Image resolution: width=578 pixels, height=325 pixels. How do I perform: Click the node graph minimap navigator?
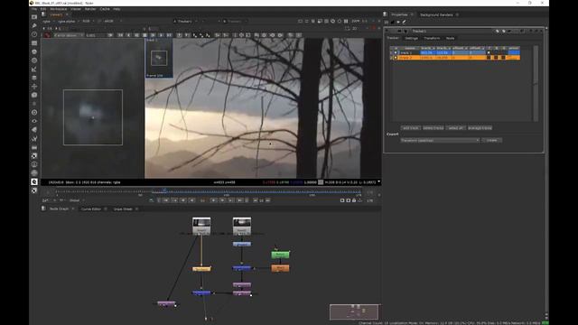coord(354,311)
